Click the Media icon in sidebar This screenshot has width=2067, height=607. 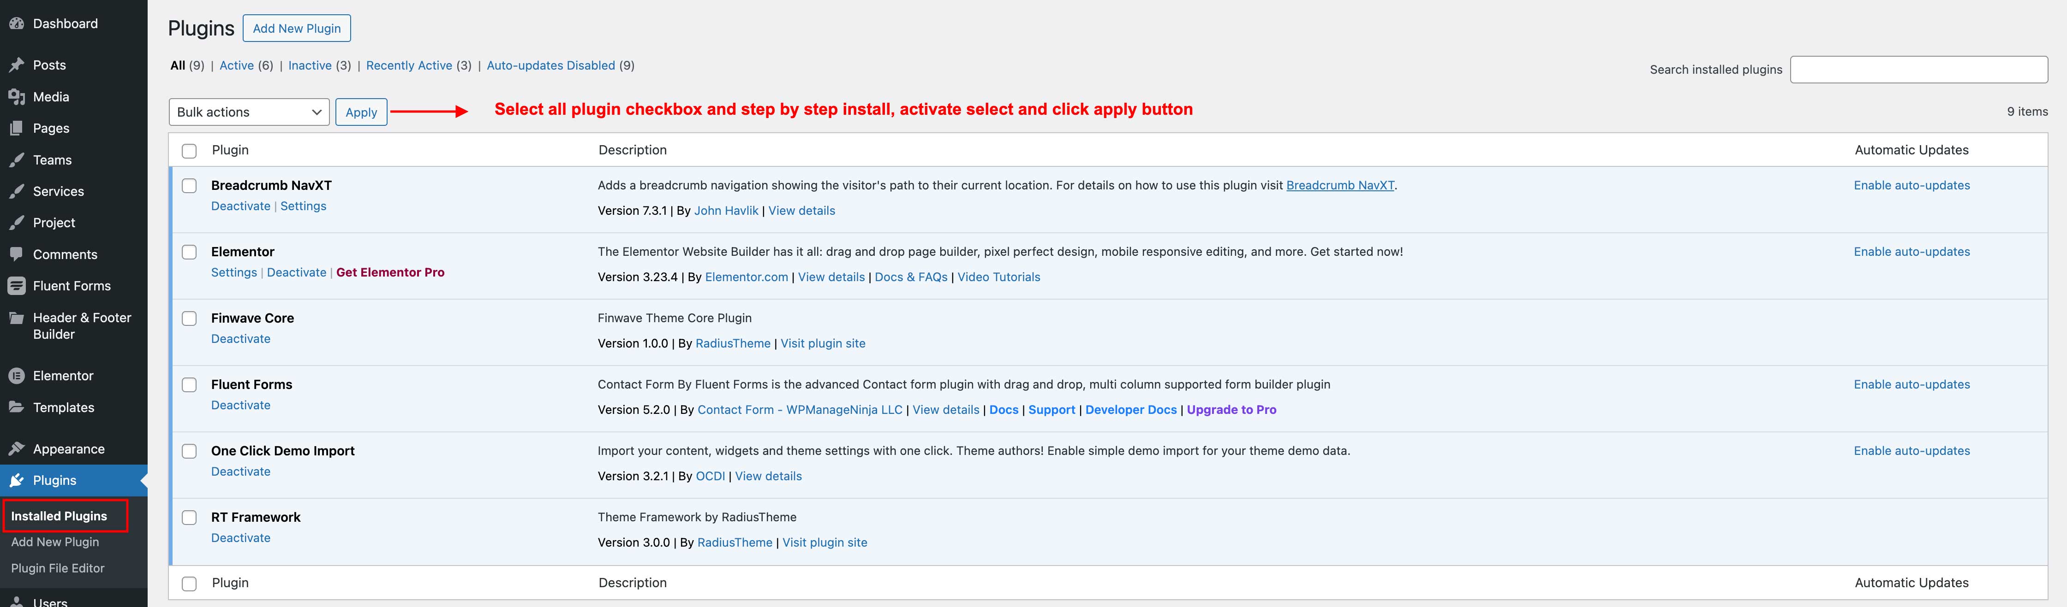16,97
